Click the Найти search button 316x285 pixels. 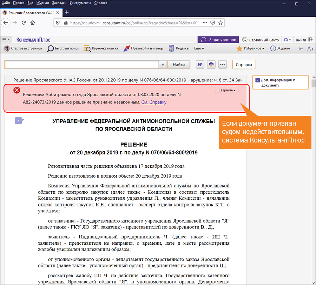click(x=179, y=65)
